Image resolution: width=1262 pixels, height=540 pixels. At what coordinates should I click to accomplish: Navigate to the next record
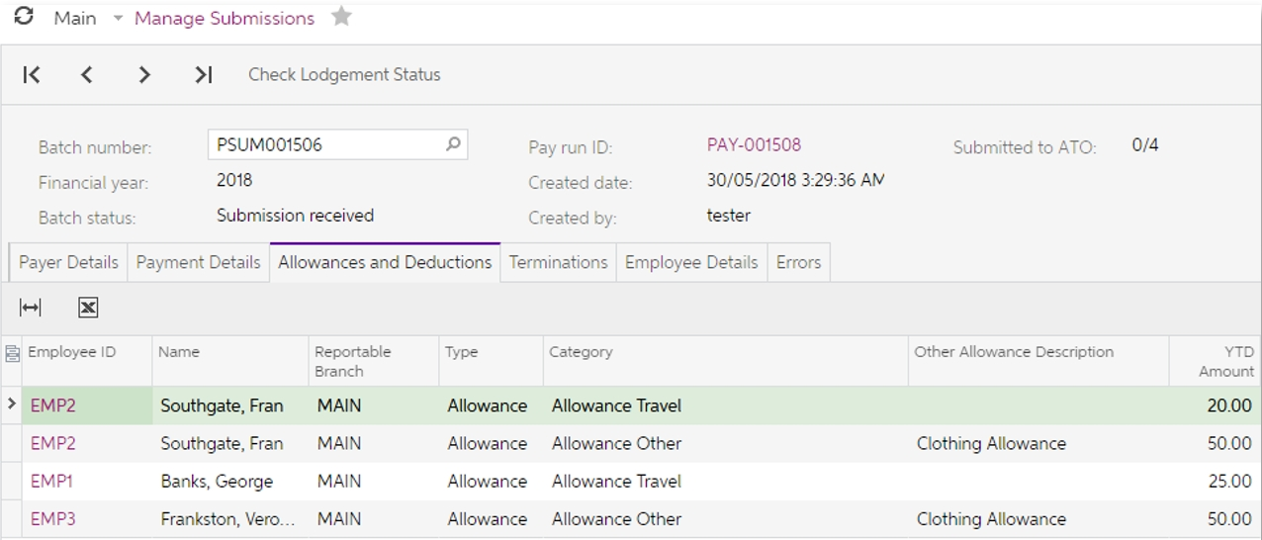[x=144, y=75]
